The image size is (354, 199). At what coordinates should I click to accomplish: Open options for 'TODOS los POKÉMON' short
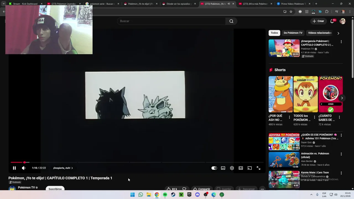[314, 117]
